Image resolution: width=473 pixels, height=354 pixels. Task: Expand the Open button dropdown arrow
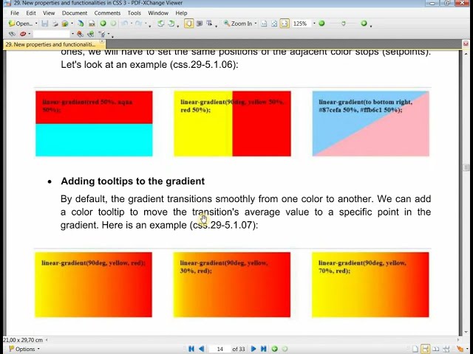[36, 24]
